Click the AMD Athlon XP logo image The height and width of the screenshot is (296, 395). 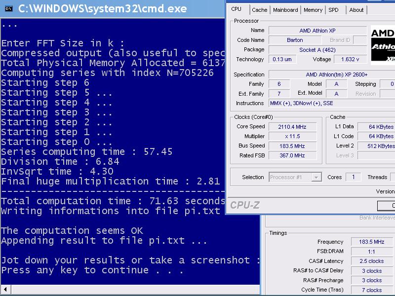click(383, 45)
